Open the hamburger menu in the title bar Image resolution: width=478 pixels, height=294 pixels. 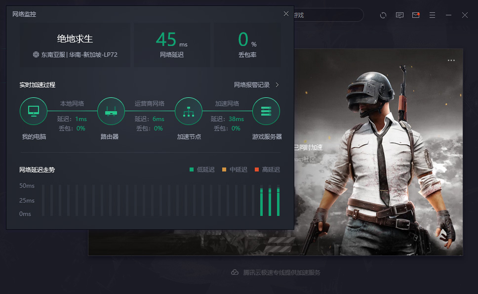[432, 15]
